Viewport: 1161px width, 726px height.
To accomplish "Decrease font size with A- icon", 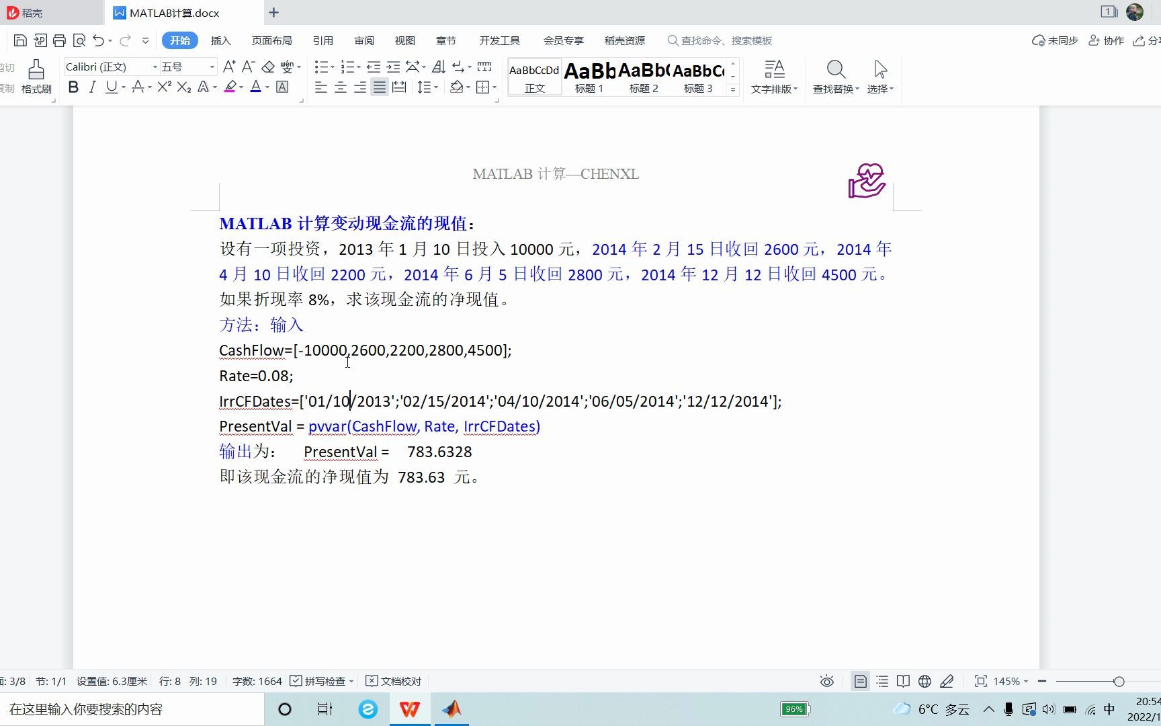I will pyautogui.click(x=248, y=67).
